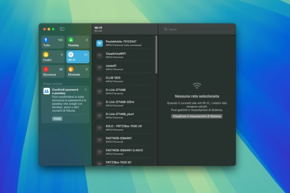Click the red close window button
Viewport: 290px width, 193px height.
pyautogui.click(x=44, y=29)
